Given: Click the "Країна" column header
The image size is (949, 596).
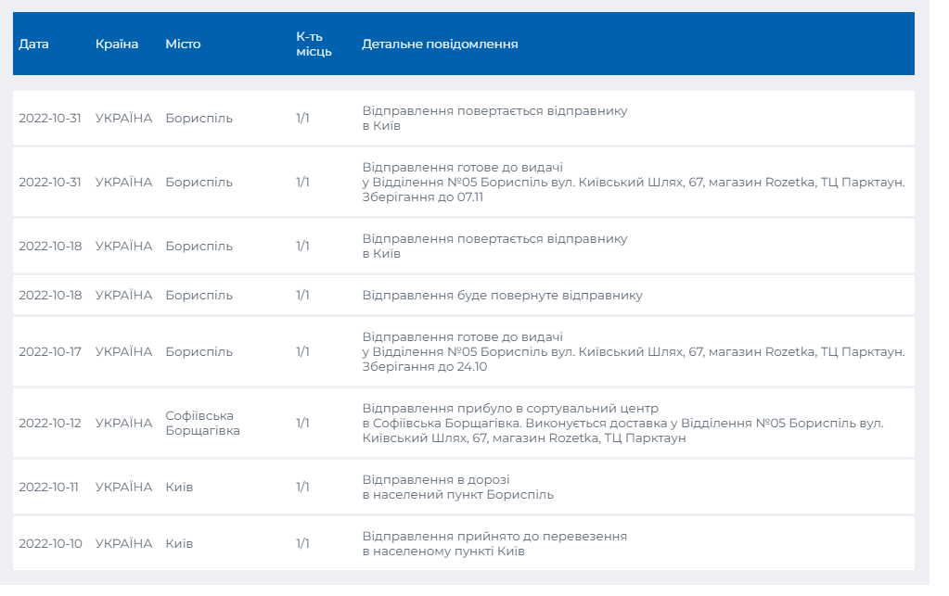Looking at the screenshot, I should pyautogui.click(x=117, y=44).
